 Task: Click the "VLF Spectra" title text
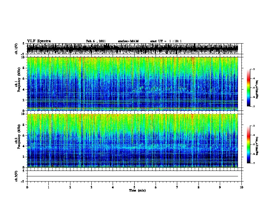[x=39, y=41]
